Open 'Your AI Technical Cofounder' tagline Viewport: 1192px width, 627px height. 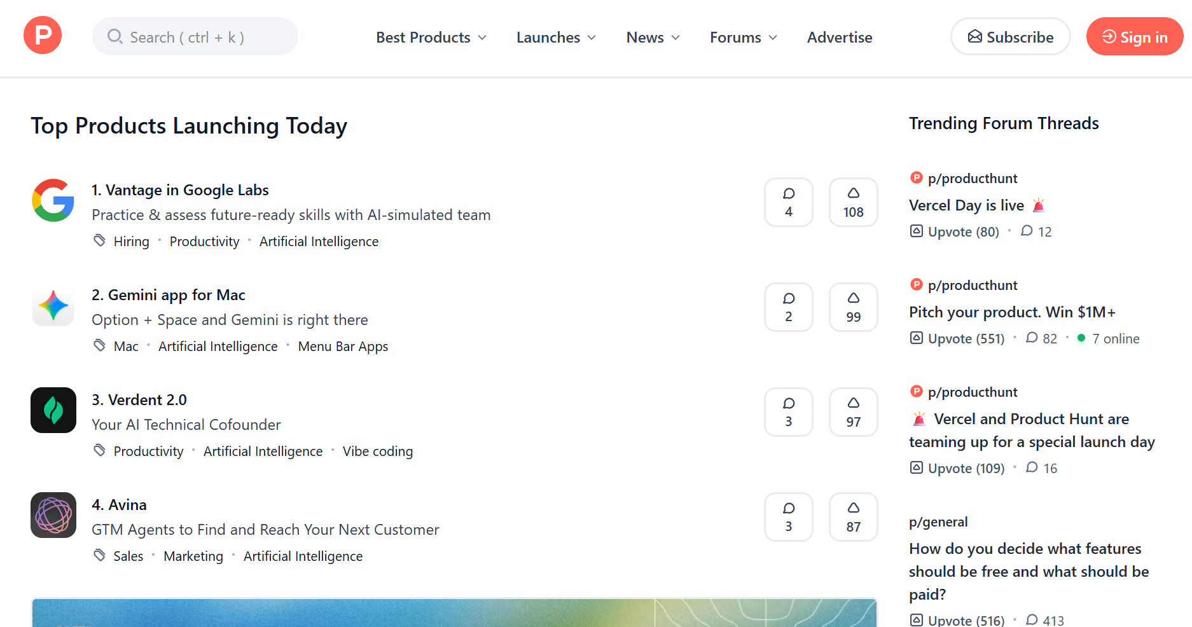point(186,425)
